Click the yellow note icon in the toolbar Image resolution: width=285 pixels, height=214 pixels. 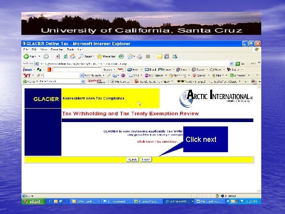(160, 56)
